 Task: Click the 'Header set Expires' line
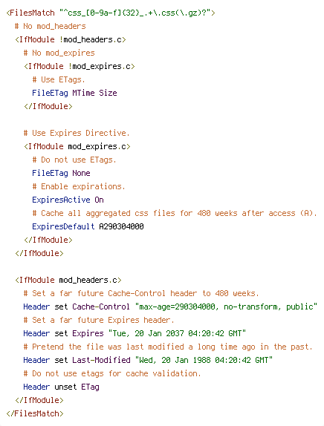[135, 333]
